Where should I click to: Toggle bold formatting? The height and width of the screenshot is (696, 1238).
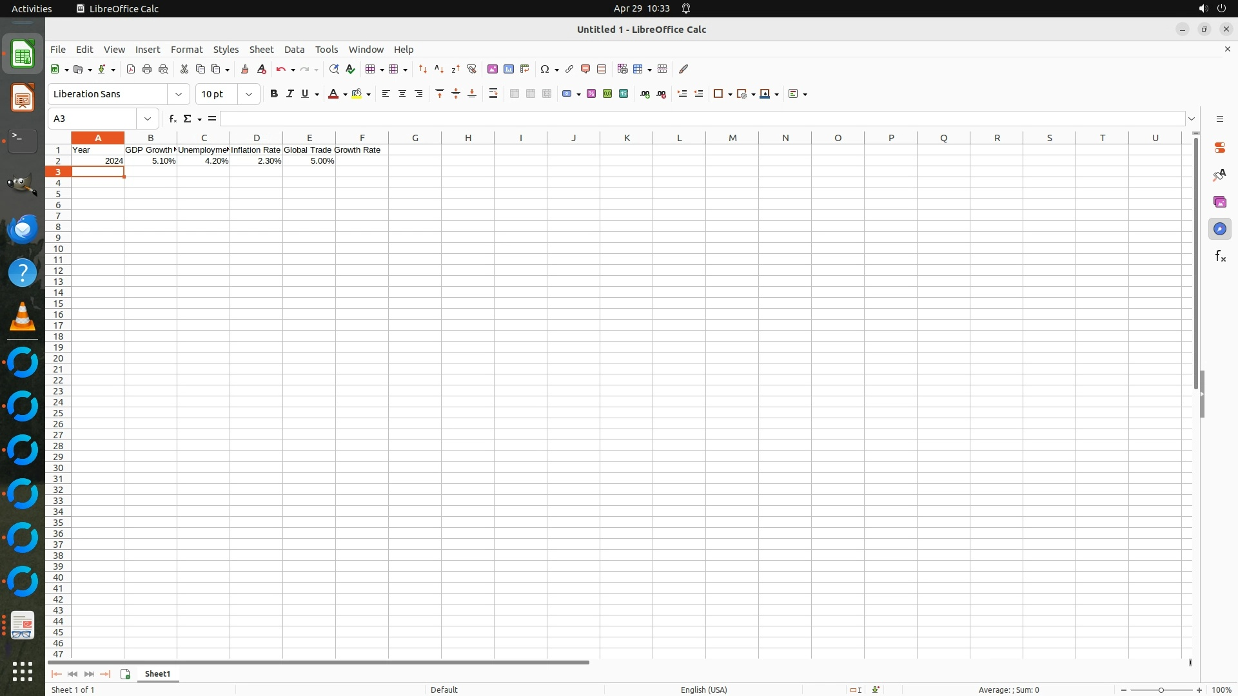coord(274,94)
